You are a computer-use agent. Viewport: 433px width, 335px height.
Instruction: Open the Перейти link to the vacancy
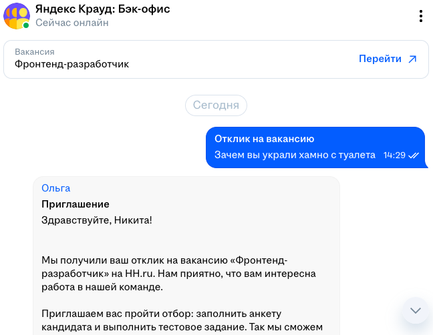pos(380,59)
